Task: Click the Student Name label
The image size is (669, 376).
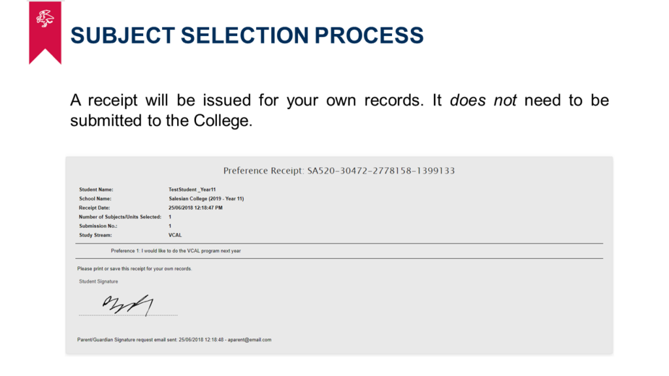Action: (x=96, y=190)
